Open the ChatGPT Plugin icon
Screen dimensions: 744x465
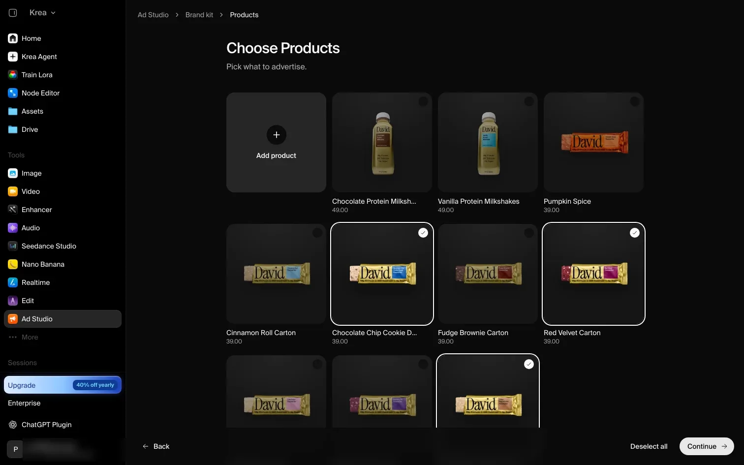[13, 425]
